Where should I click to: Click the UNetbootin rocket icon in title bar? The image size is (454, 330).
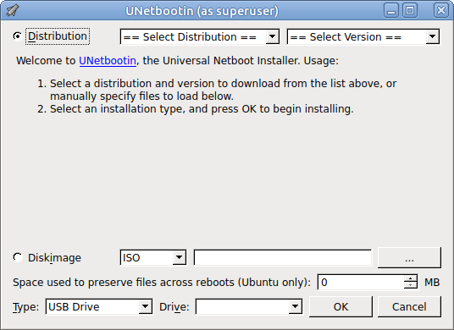tap(12, 10)
